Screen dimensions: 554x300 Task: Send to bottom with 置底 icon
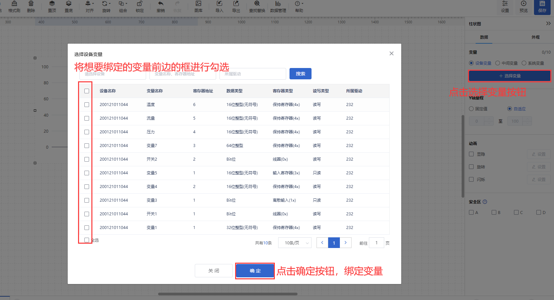click(69, 7)
